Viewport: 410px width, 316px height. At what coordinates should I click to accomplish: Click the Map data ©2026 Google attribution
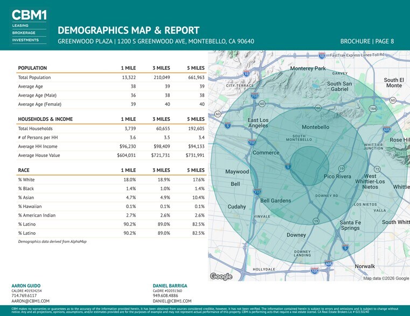click(386, 278)
